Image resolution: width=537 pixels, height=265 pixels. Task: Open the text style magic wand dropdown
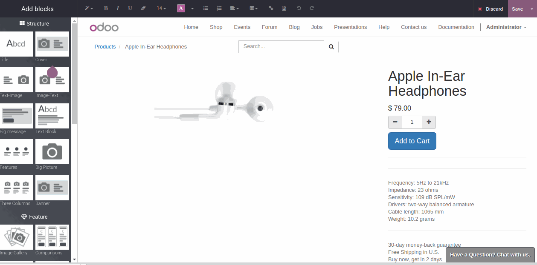tap(88, 9)
